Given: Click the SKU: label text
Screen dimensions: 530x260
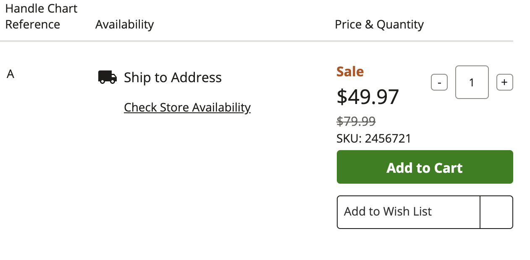Looking at the screenshot, I should click(349, 138).
